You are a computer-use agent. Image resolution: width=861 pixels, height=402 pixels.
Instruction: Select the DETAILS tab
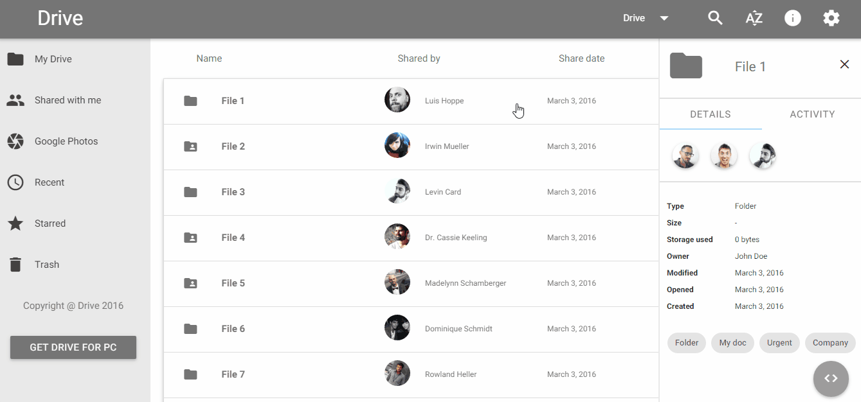710,114
